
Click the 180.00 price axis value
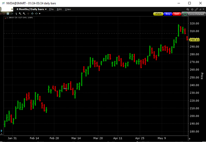point(194,131)
